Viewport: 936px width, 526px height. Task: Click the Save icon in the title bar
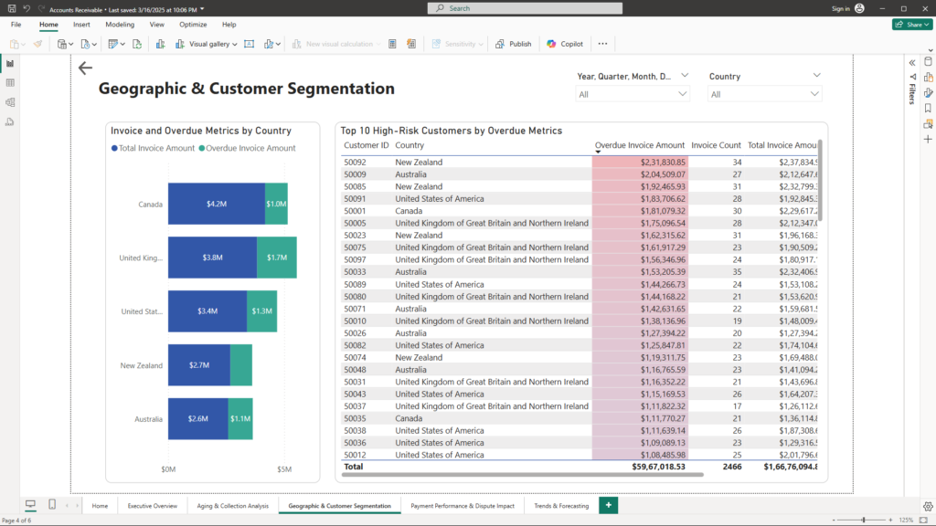(10, 8)
